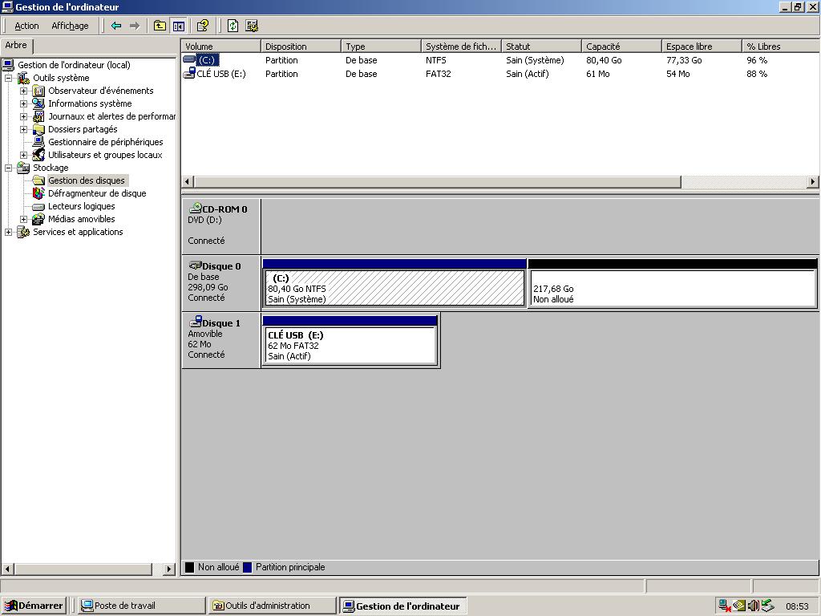Click the Non alloué black legend swatch

pyautogui.click(x=190, y=567)
